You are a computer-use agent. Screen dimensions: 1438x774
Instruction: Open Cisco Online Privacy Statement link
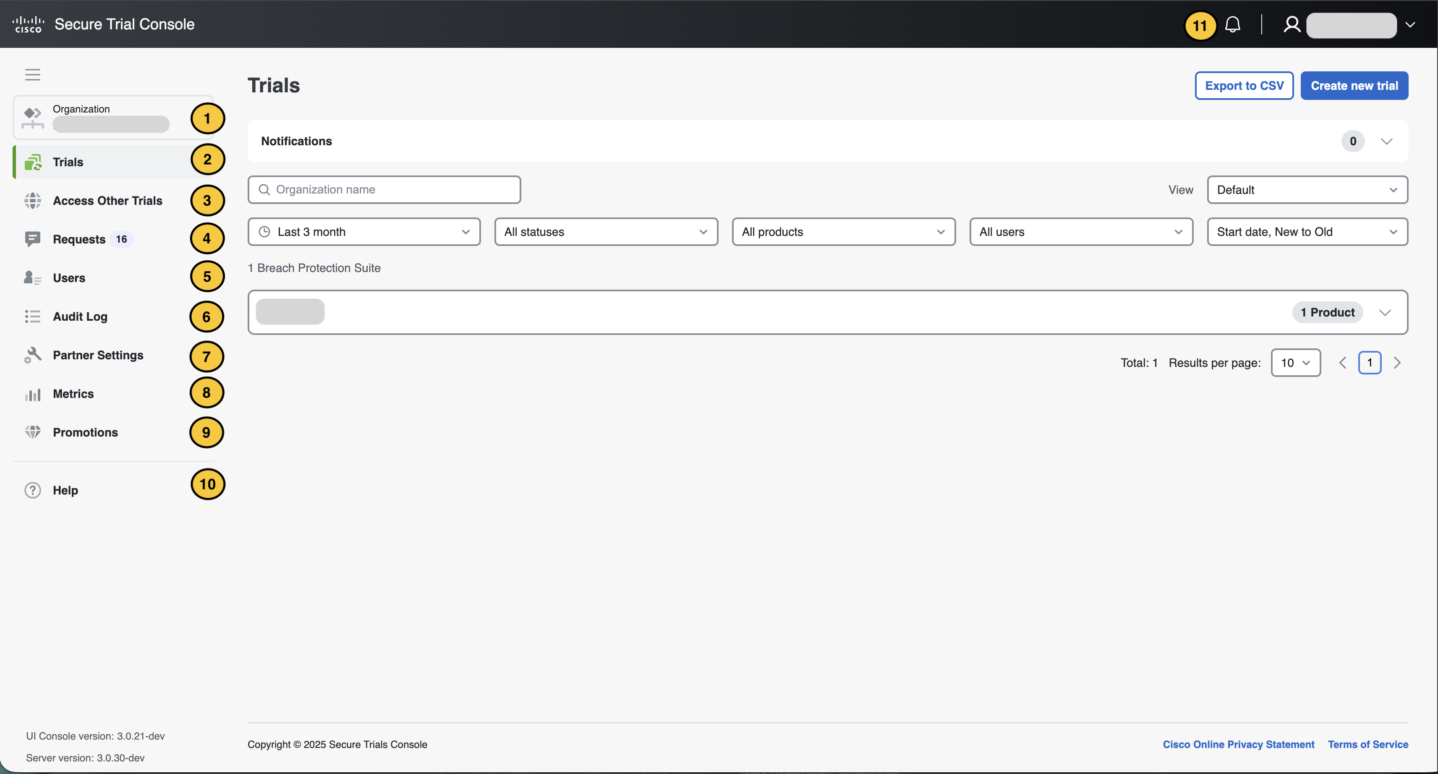point(1238,744)
